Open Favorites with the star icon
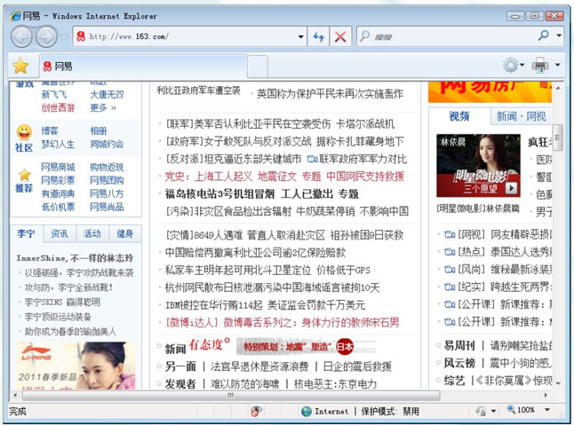 point(20,66)
